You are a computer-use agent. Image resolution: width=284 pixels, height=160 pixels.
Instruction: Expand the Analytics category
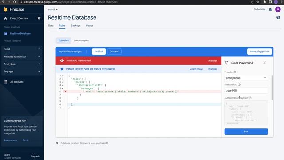coord(22,64)
